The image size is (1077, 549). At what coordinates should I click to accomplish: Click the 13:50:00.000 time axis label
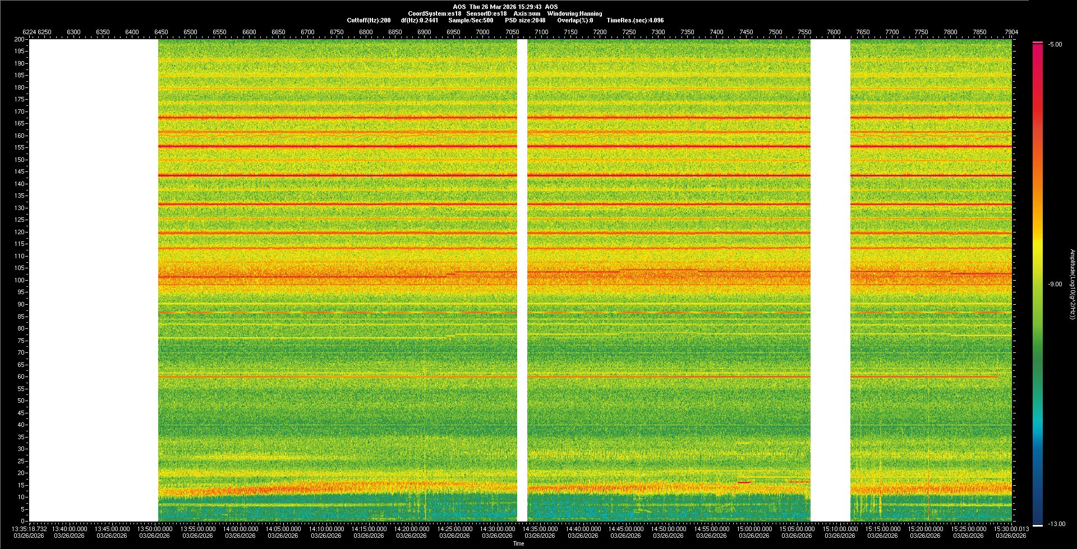[x=155, y=529]
